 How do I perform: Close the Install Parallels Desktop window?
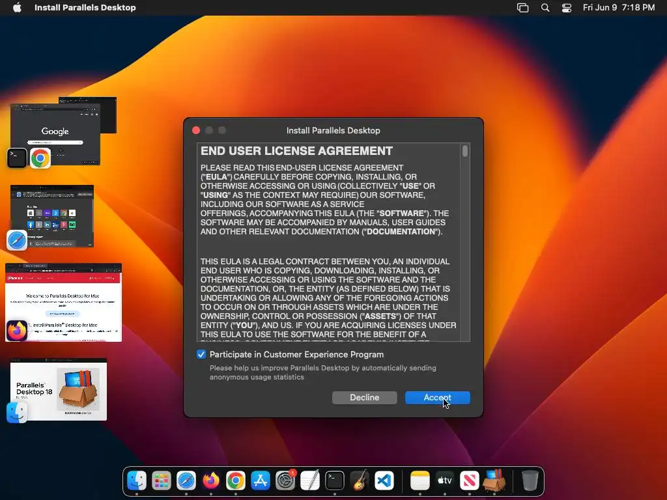click(x=196, y=130)
